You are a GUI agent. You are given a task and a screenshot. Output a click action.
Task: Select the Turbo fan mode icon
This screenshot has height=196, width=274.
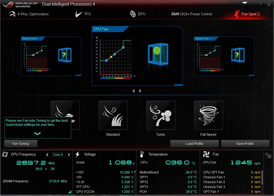click(160, 115)
